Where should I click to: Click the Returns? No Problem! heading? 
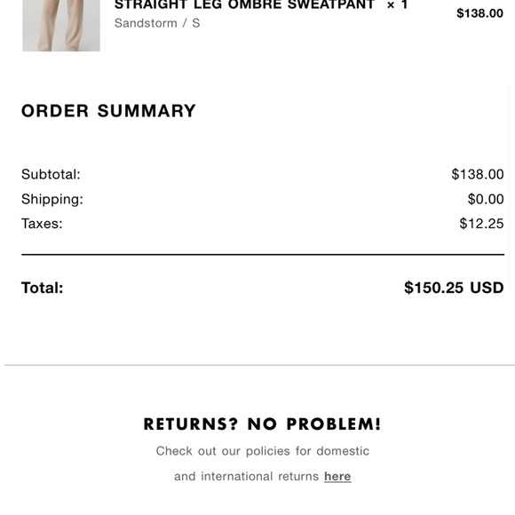pos(262,424)
